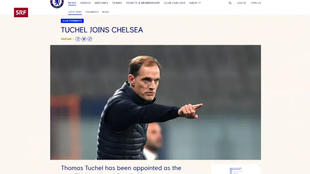Open the search magnifier icon
Image resolution: width=310 pixels, height=174 pixels.
[230, 3]
